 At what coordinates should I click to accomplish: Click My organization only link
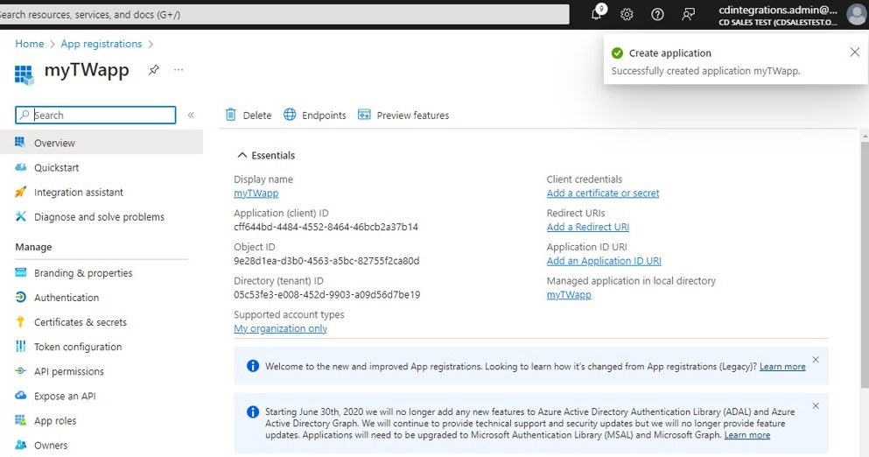tap(280, 329)
